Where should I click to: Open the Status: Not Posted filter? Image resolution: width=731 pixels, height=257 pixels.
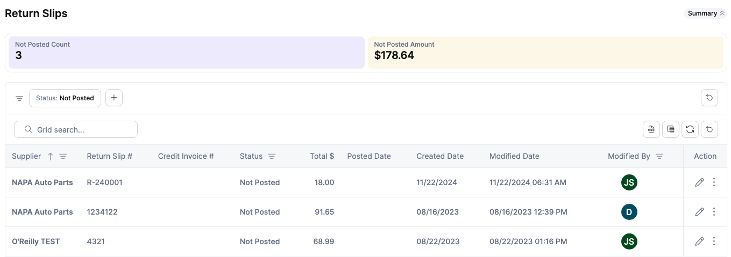point(65,98)
